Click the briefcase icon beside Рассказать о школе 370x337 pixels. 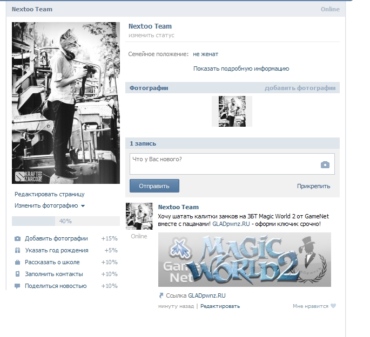pos(17,262)
